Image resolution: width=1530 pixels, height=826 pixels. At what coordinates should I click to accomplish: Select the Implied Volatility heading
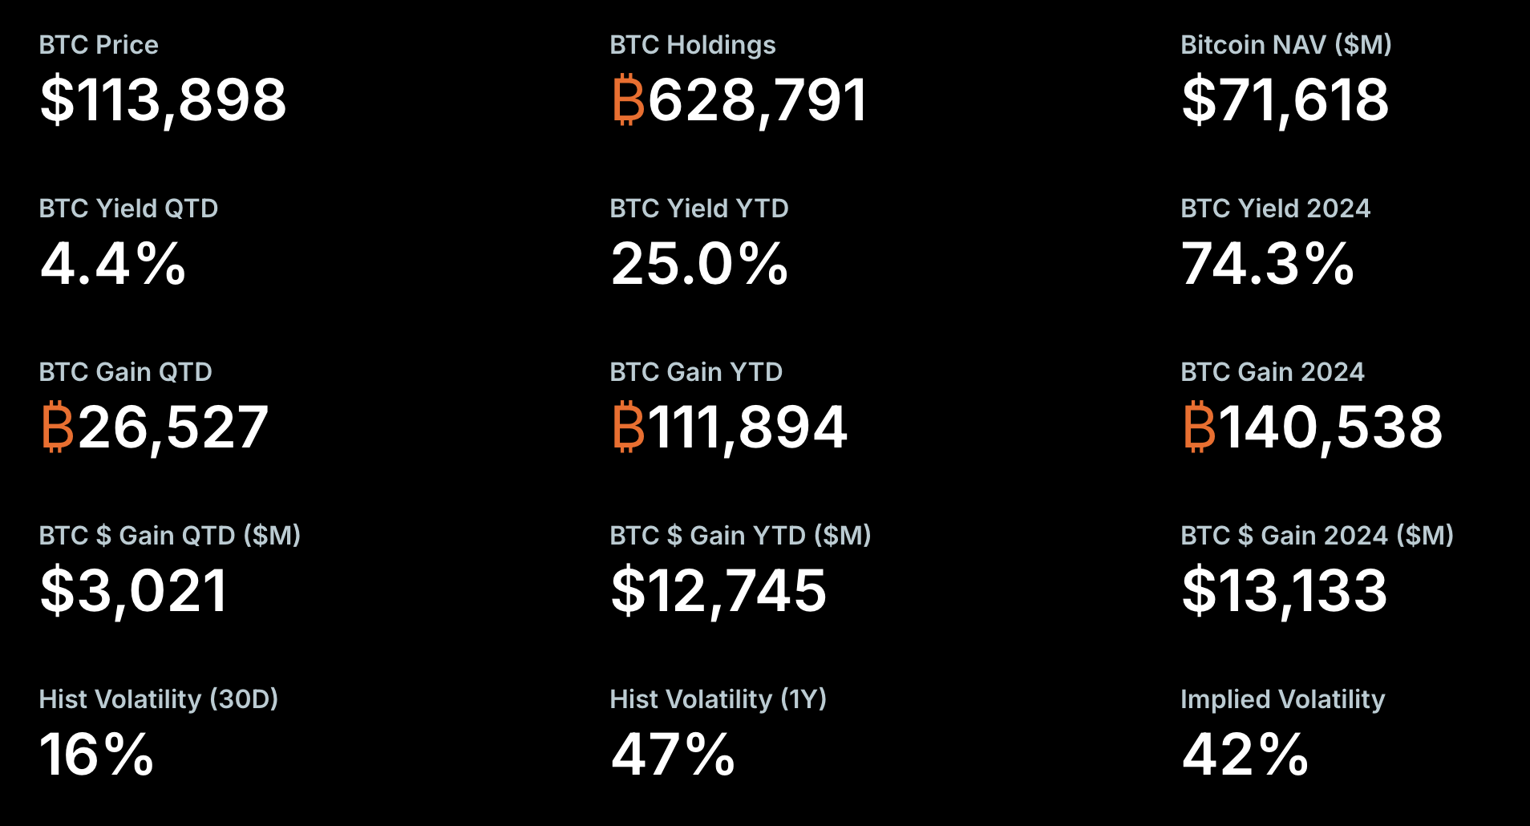[x=1283, y=699]
